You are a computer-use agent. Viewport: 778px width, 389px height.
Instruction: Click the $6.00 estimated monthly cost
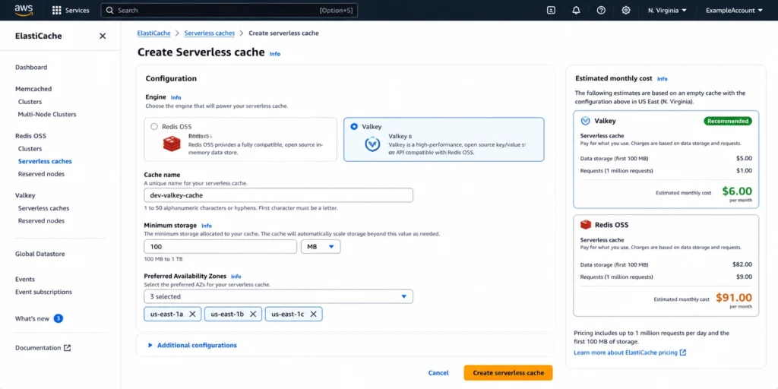pos(737,191)
